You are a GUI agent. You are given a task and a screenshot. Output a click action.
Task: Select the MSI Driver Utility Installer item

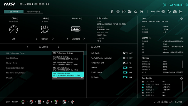(16, 73)
